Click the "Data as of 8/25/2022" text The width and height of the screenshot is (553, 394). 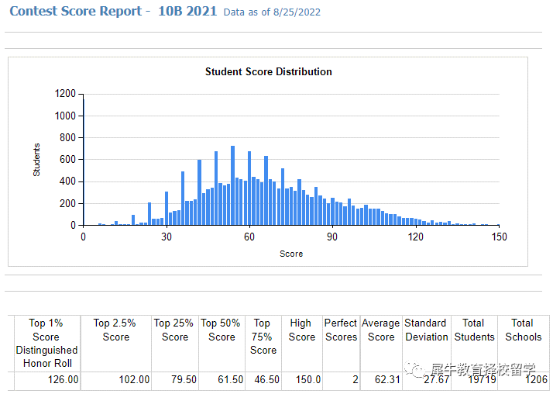271,12
